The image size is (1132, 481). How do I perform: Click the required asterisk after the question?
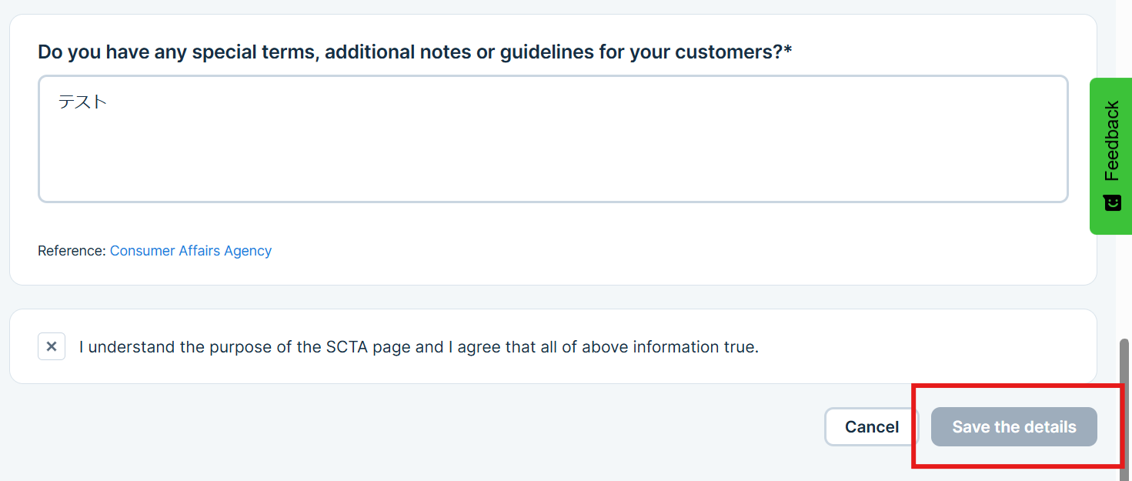(x=788, y=51)
